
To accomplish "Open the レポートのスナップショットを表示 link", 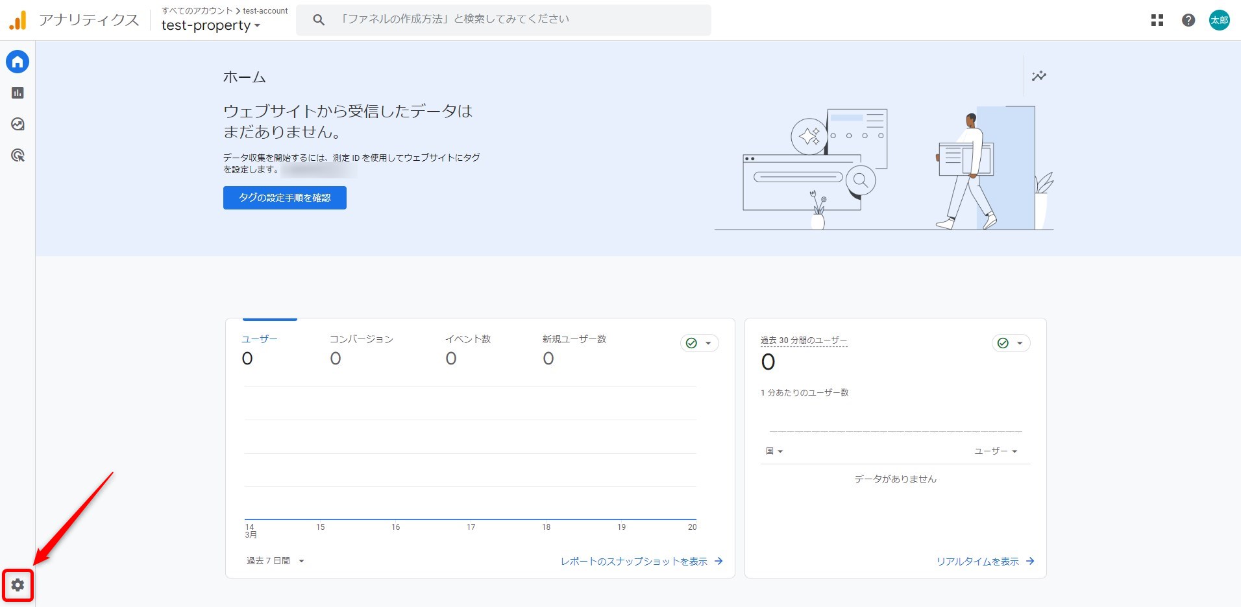I will pyautogui.click(x=641, y=562).
